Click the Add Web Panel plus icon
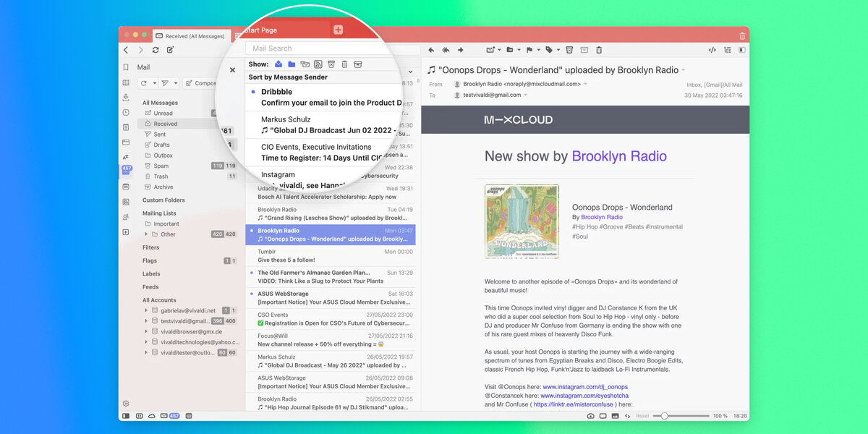 [126, 232]
